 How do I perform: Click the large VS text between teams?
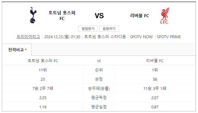(x=99, y=16)
